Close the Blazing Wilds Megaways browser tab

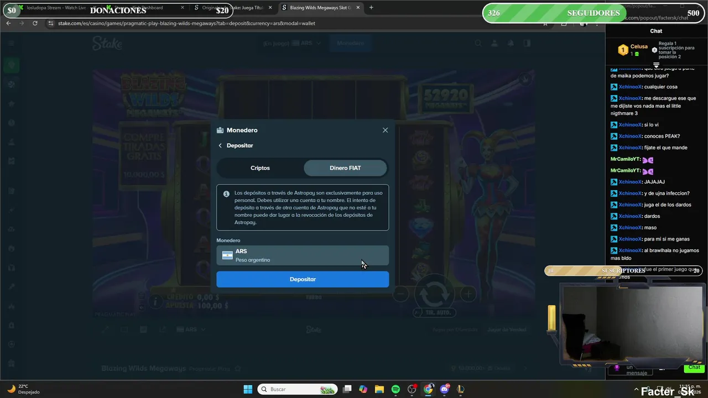[358, 8]
